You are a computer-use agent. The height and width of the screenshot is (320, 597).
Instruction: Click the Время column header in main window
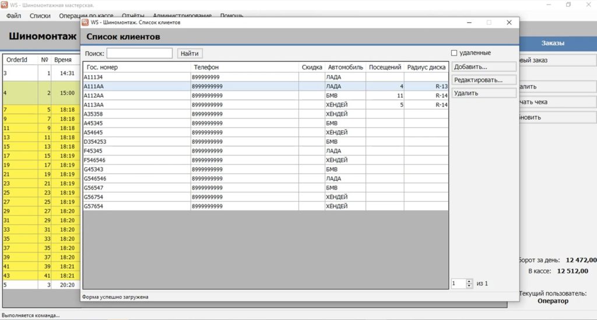[65, 59]
